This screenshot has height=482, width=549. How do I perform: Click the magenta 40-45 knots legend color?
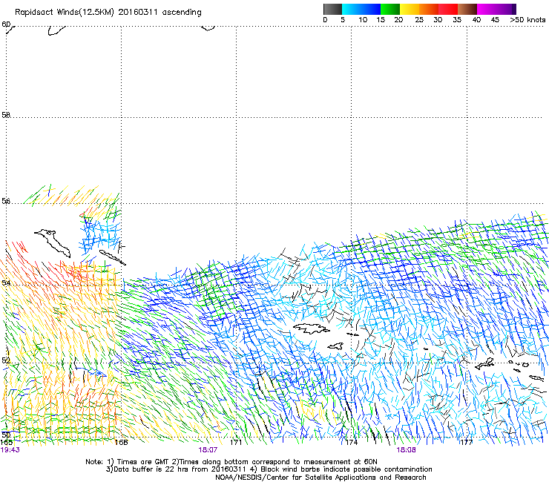487,9
